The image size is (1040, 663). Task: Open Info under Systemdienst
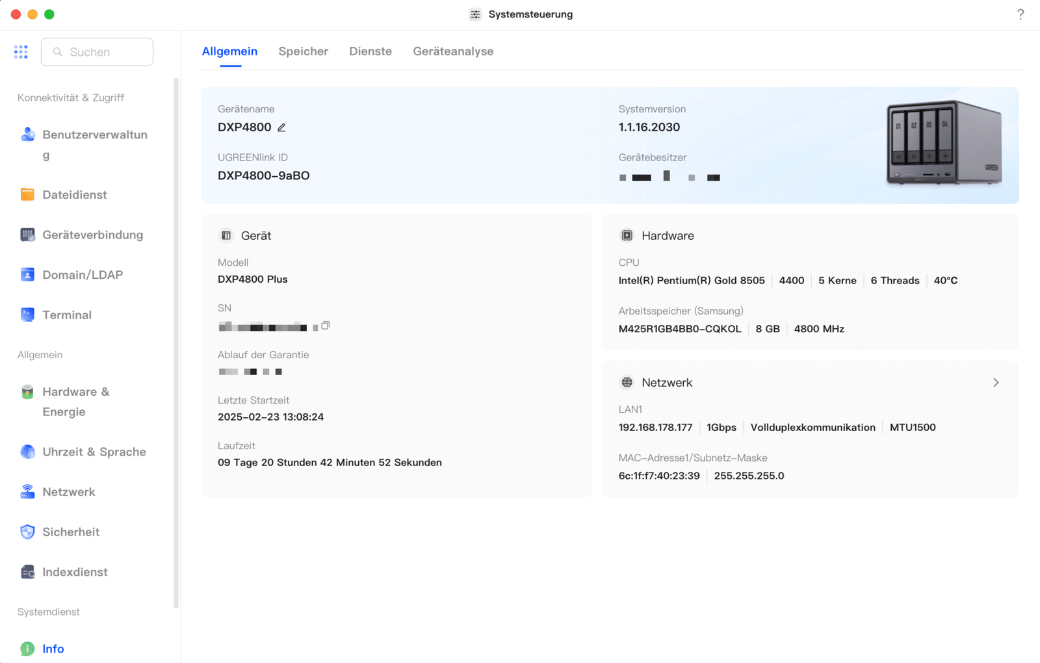tap(52, 648)
